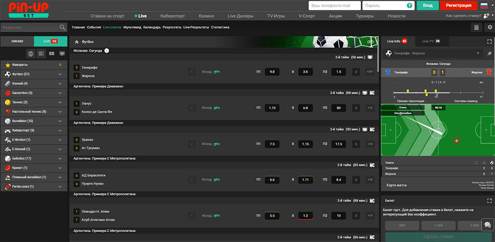Click the search magnifier icon
This screenshot has width=495, height=242.
click(x=63, y=27)
